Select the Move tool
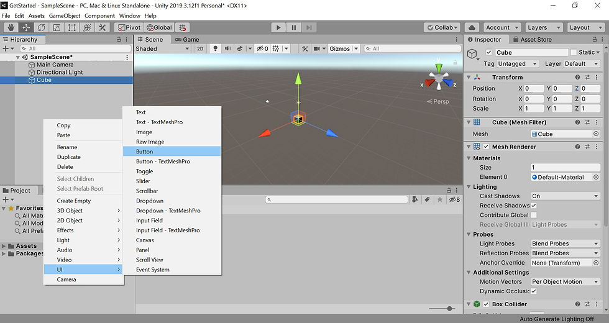Screen dimensions: 609x323 pyautogui.click(x=26, y=27)
